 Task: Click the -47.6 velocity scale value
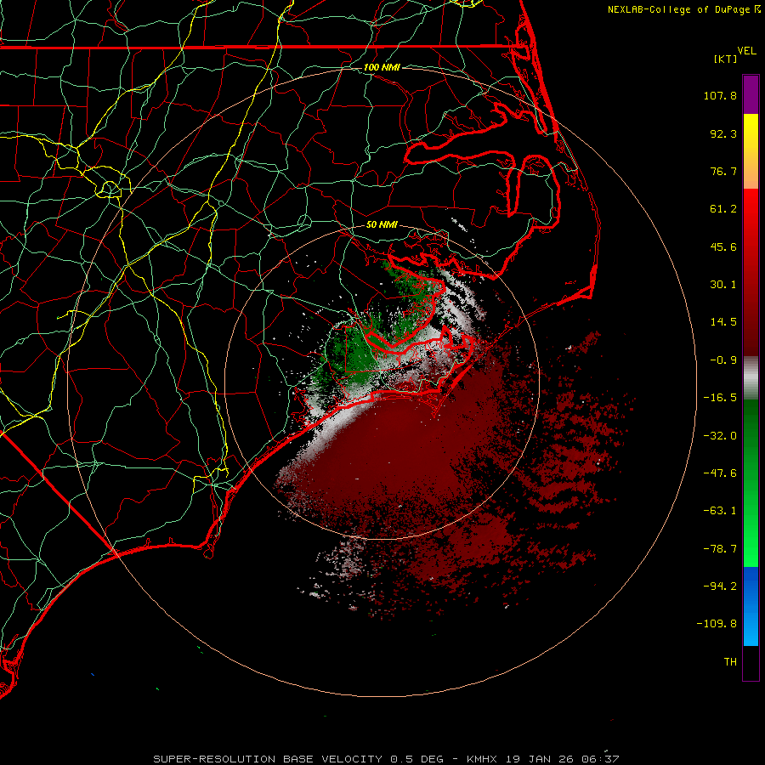click(x=720, y=473)
